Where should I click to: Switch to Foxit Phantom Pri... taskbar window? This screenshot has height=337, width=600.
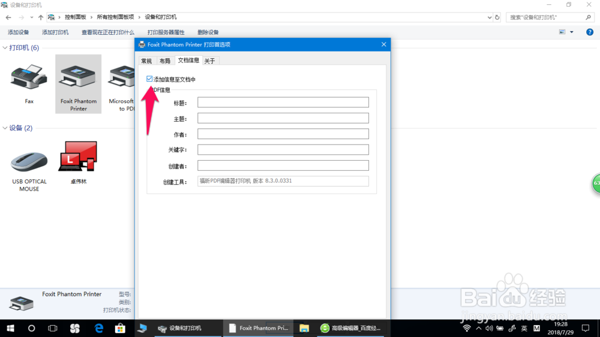click(258, 328)
